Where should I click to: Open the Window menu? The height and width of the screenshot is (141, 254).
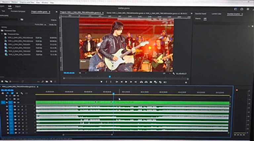point(45,3)
